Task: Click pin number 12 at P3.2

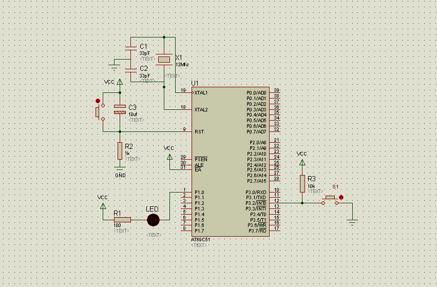Action: [276, 200]
